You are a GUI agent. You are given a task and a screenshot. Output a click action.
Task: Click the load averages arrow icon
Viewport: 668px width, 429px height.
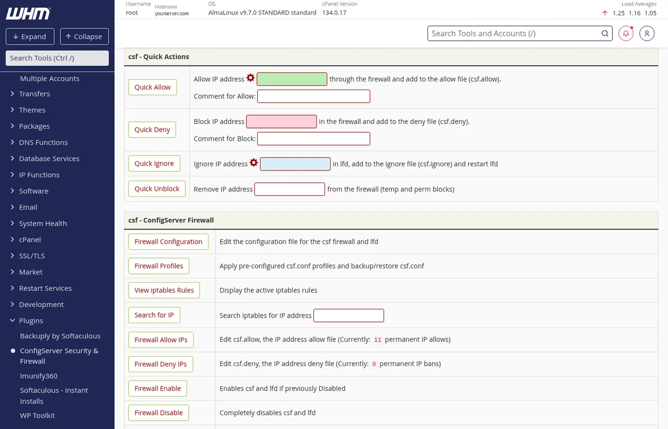(605, 13)
